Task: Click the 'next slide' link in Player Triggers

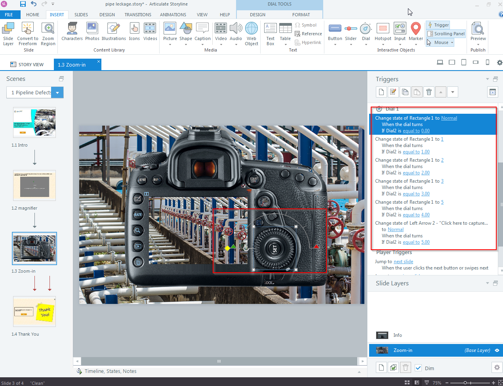Action: [x=403, y=262]
